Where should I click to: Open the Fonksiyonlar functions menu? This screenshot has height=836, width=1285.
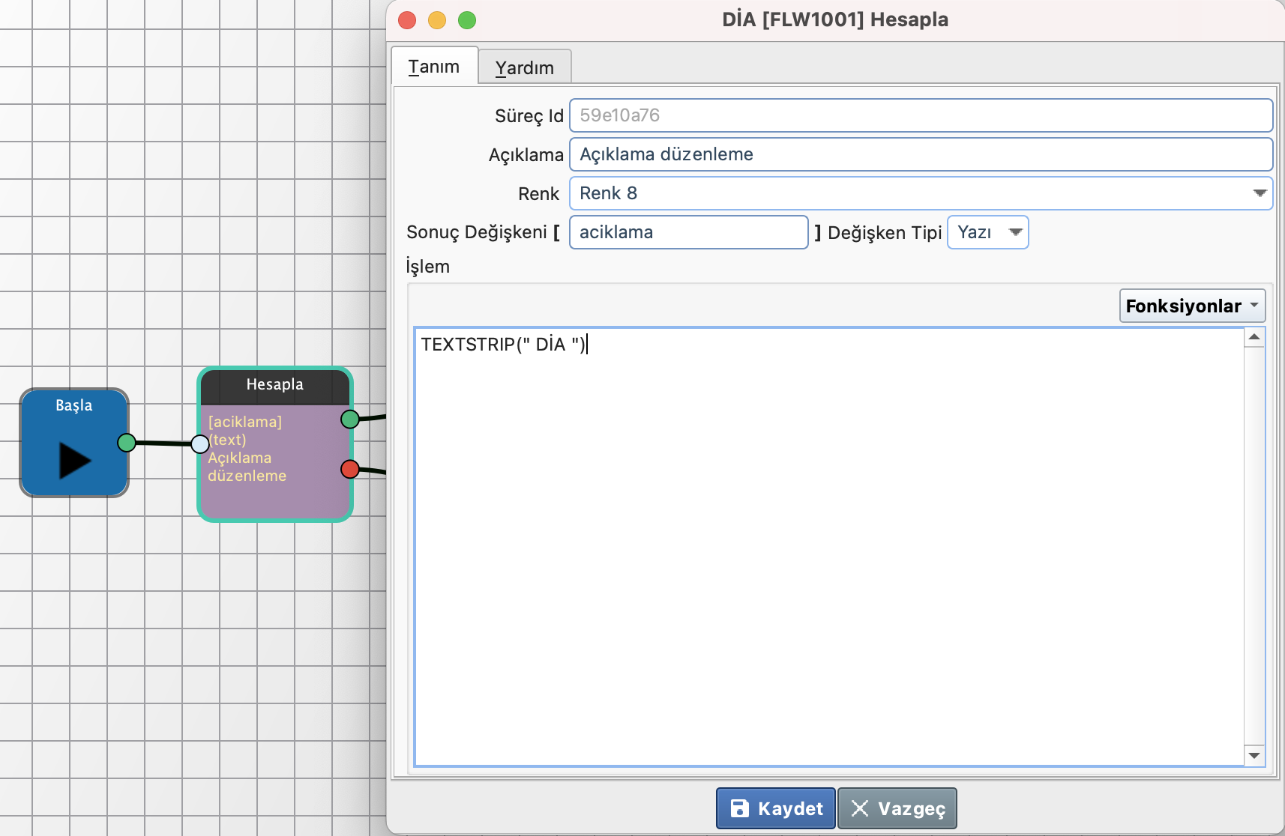[x=1191, y=306]
